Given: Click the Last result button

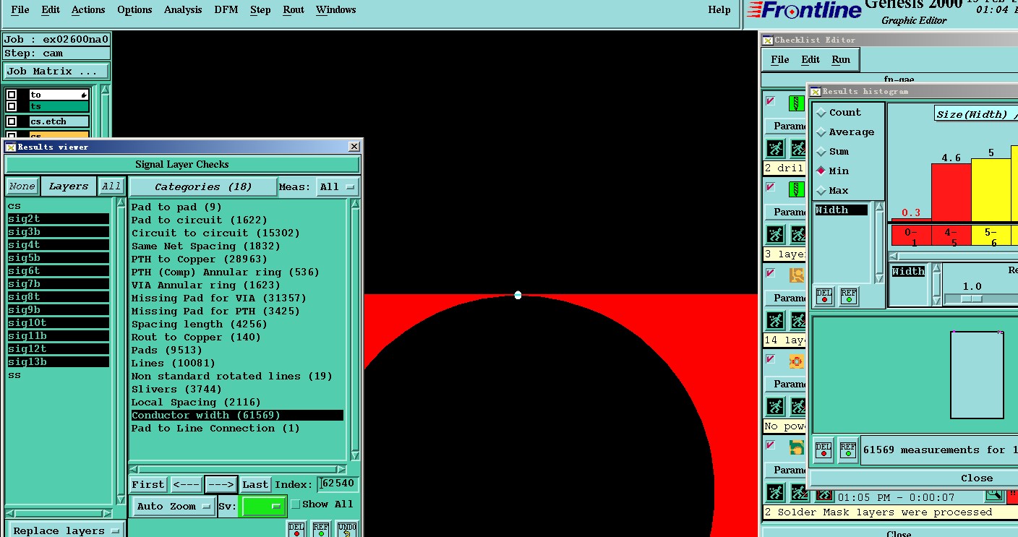Looking at the screenshot, I should tap(255, 484).
